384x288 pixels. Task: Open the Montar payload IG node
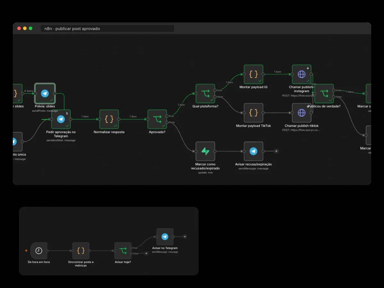click(x=253, y=74)
